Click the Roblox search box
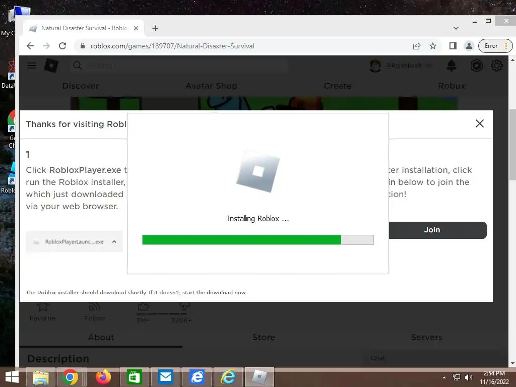Screen dimensions: 516x387 coord(179,66)
